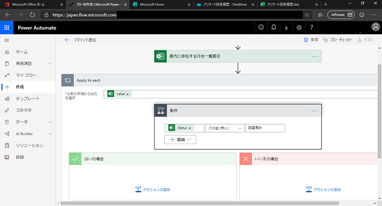Add page to favorites star icon
Viewport: 382px width, 206px height.
coord(307,15)
